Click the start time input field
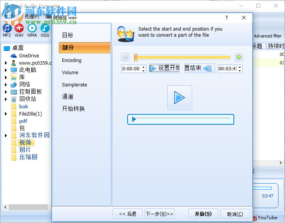The image size is (285, 223). (x=131, y=69)
